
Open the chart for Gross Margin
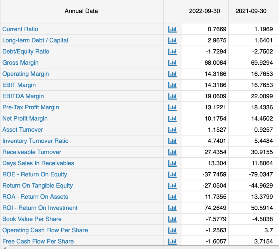[172, 62]
